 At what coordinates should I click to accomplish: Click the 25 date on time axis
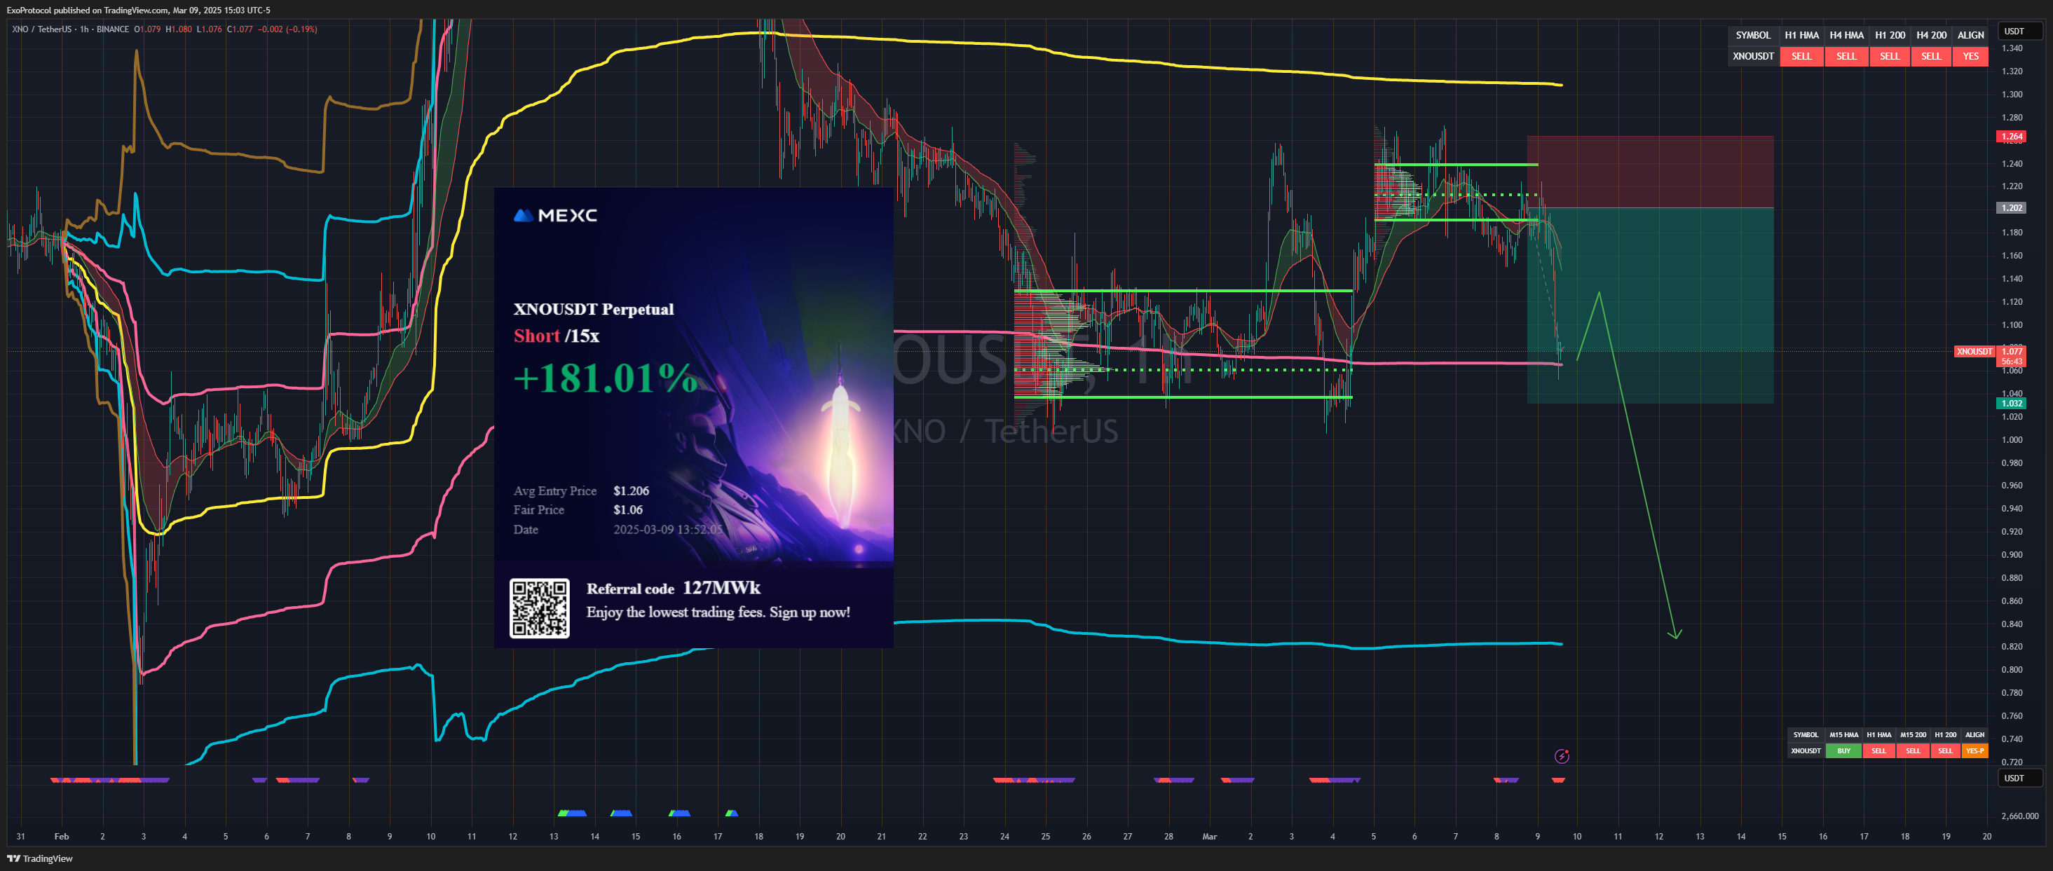point(1045,837)
